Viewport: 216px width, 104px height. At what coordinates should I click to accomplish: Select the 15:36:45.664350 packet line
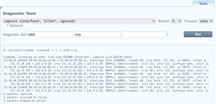pos(104,60)
